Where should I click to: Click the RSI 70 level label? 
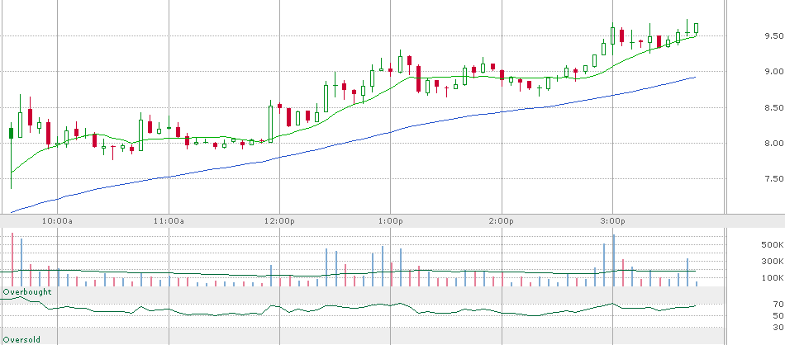pos(778,304)
